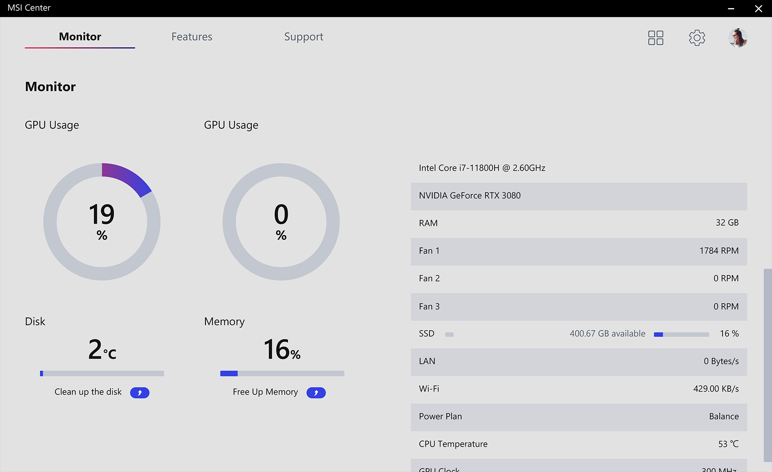This screenshot has height=472, width=772.
Task: Click the user profile avatar
Action: coord(738,37)
